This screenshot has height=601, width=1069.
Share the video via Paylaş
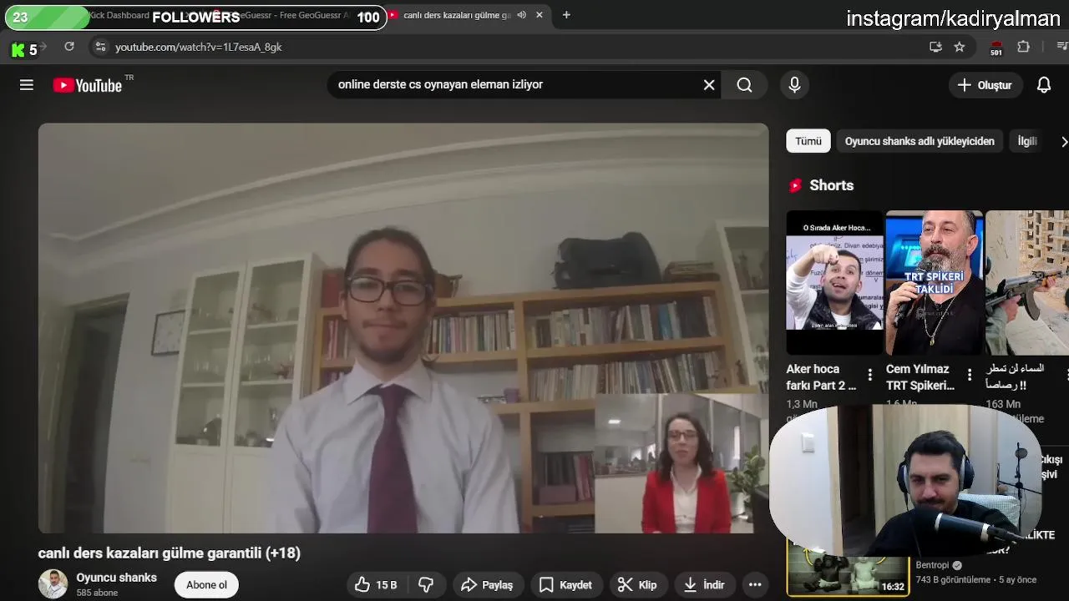(488, 585)
